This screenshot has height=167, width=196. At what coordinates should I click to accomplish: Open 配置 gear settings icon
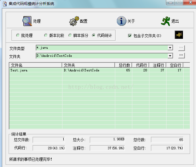[x=74, y=21]
